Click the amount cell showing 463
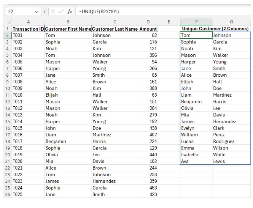This screenshot has width=253, height=208. (148, 188)
